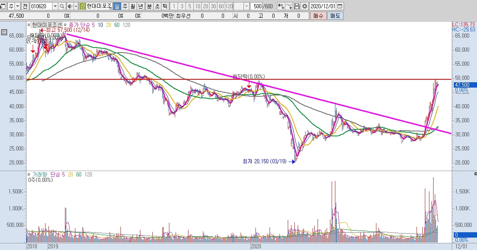
Task: Select the 120 interval button
Action: [x=229, y=6]
